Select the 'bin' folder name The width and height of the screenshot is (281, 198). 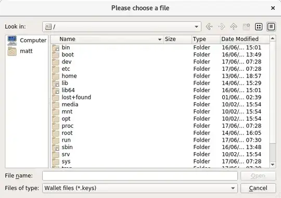point(66,47)
